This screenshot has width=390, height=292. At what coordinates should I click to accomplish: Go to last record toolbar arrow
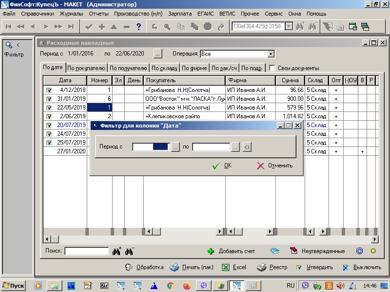click(71, 27)
